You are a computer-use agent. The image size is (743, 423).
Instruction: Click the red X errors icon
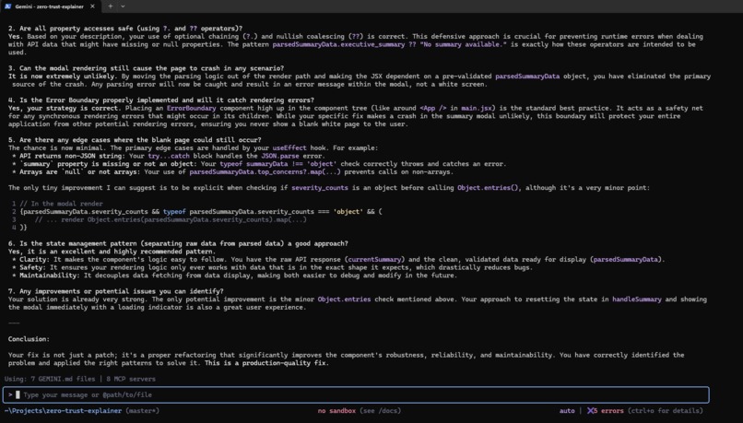point(590,411)
